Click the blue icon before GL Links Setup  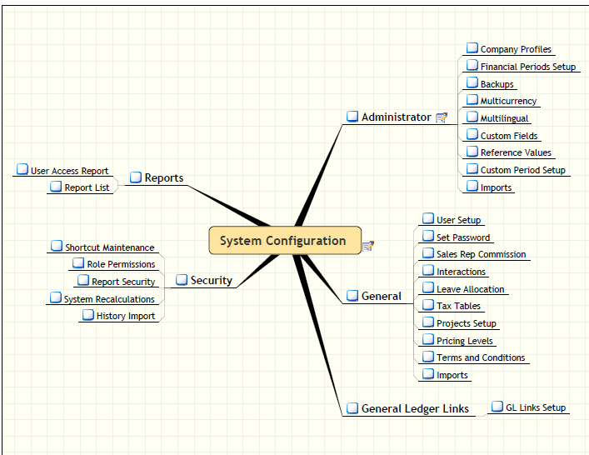click(497, 407)
